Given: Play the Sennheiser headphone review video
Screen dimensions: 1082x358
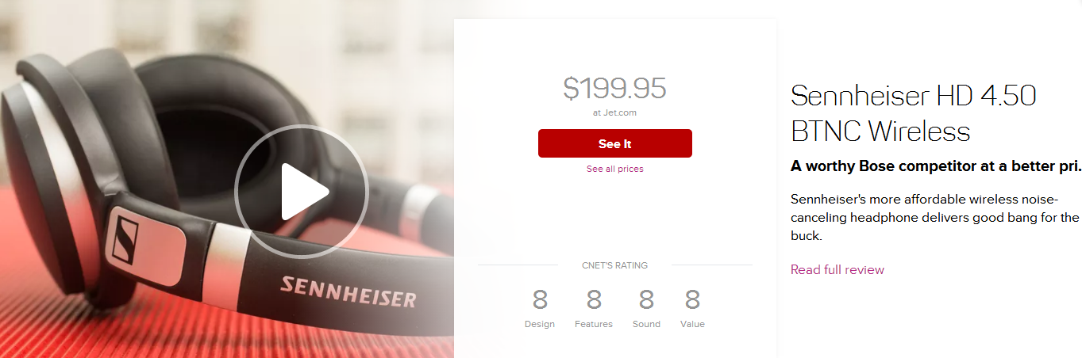Looking at the screenshot, I should 302,191.
